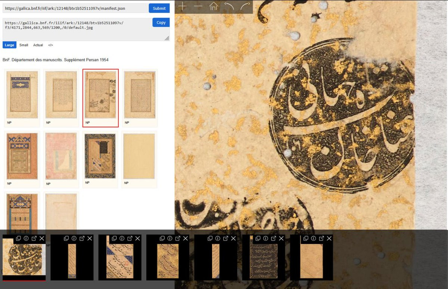Copy the circular seal crop with its duplicate icon
Viewport: 448px width, 289px height.
[18, 238]
